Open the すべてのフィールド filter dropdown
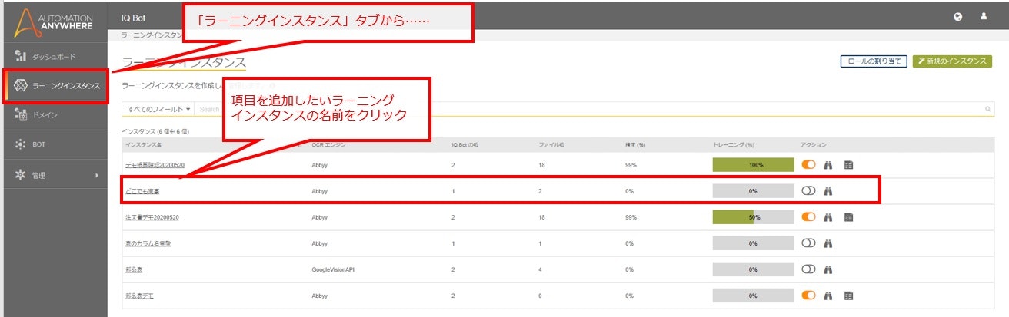This screenshot has height=317, width=1009. tap(159, 110)
